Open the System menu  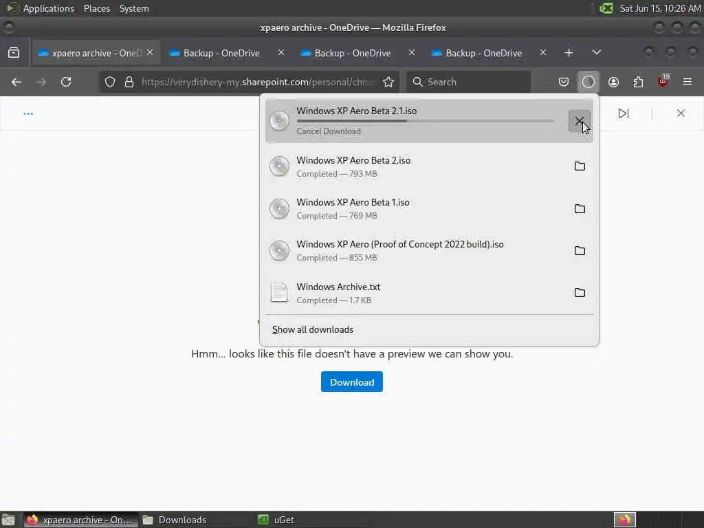134,8
